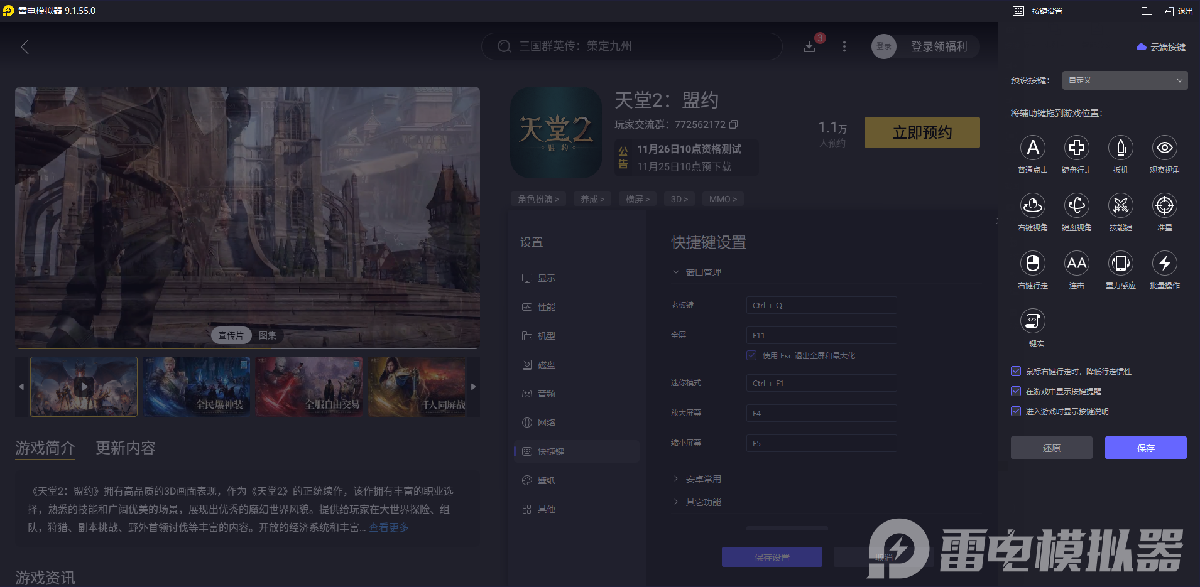Screen dimensions: 1200x587
Task: Add a 键盘行走 control to the game
Action: 1076,149
